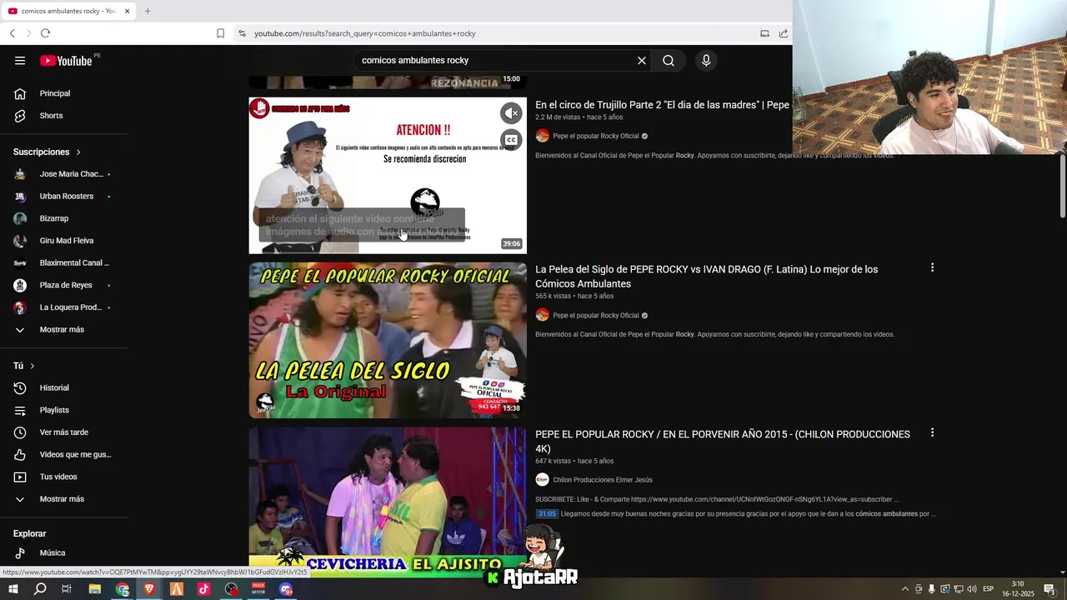1067x600 pixels.
Task: Open Plaza de Reyes subscription
Action: pyautogui.click(x=64, y=285)
